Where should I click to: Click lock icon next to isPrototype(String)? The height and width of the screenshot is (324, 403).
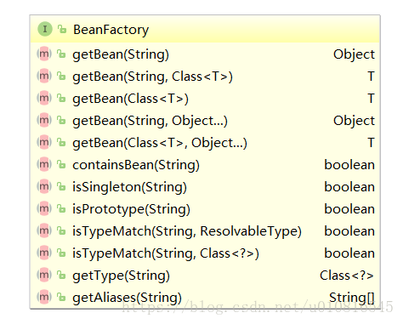pyautogui.click(x=61, y=208)
